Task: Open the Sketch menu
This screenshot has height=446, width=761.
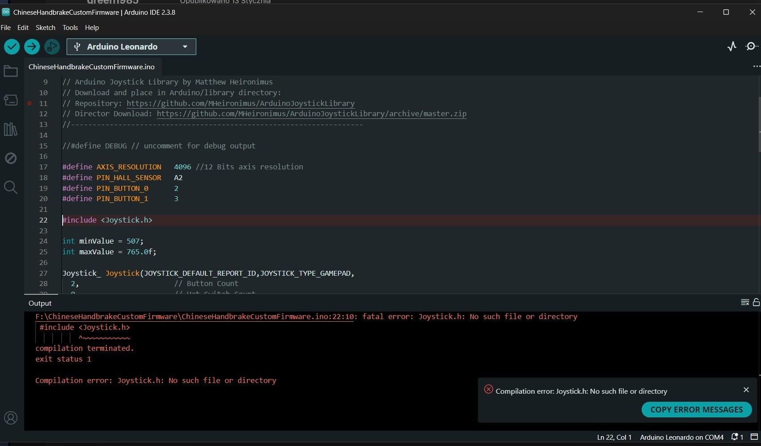Action: pyautogui.click(x=45, y=28)
